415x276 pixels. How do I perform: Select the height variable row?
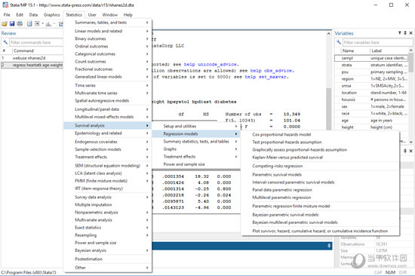pyautogui.click(x=371, y=127)
